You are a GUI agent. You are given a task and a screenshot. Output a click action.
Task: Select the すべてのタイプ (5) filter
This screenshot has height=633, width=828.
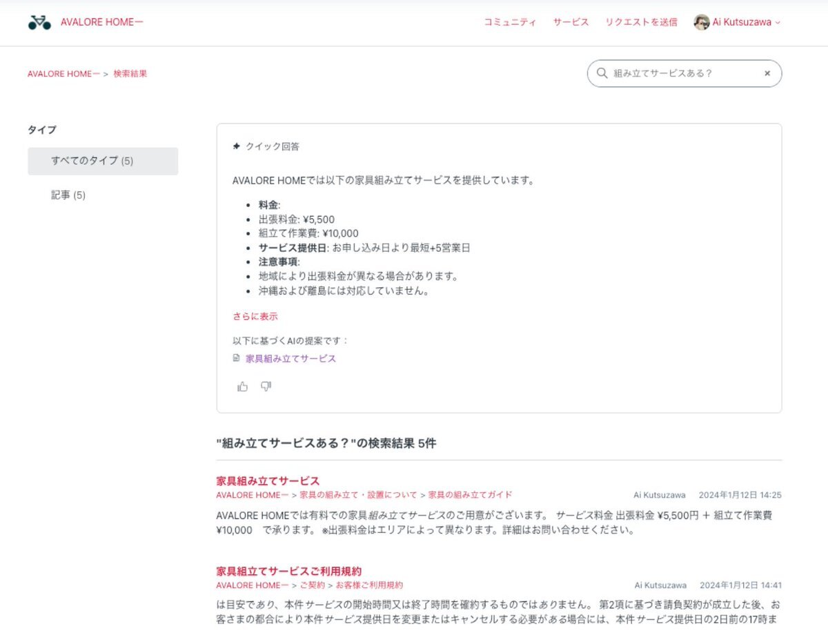pos(103,161)
